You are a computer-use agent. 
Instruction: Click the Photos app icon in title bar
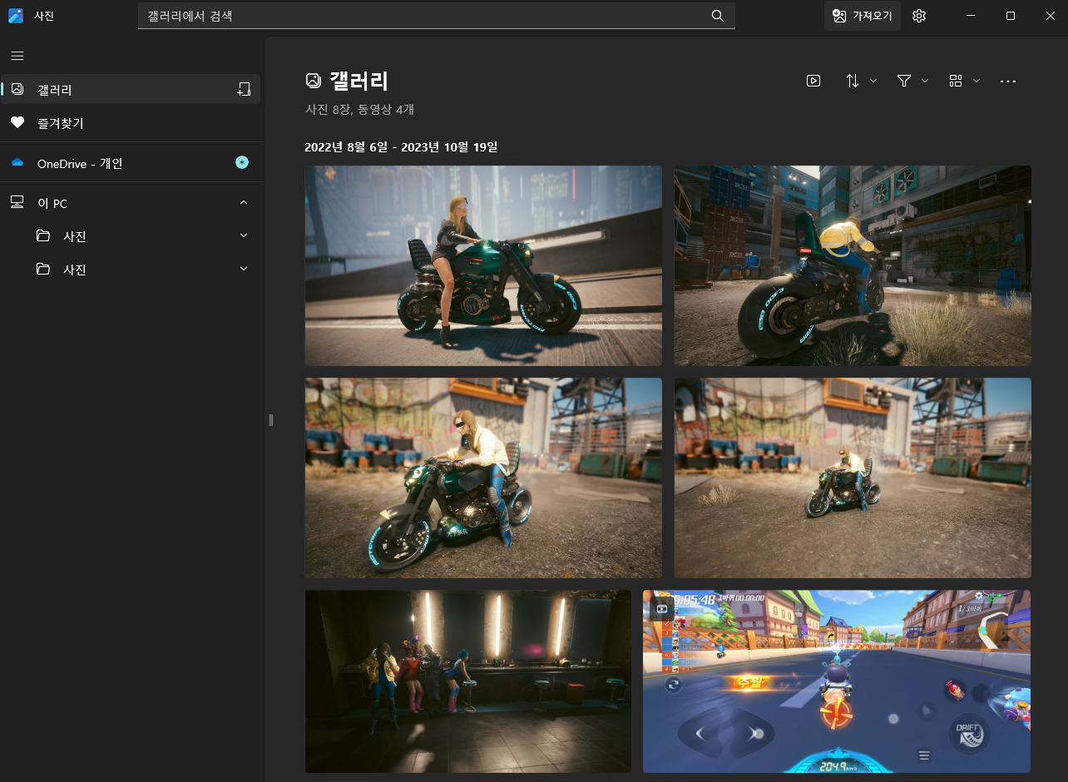point(16,16)
